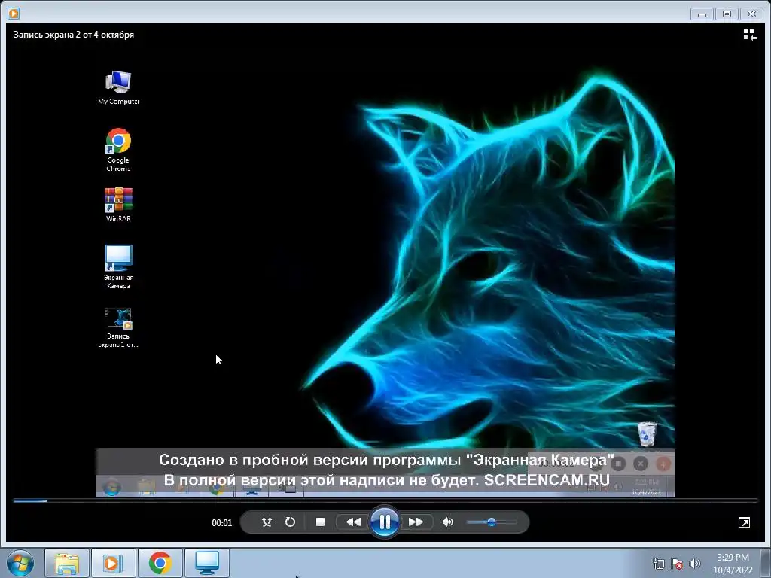This screenshot has width=771, height=578.
Task: Open Google Chrome from taskbar
Action: coord(160,563)
